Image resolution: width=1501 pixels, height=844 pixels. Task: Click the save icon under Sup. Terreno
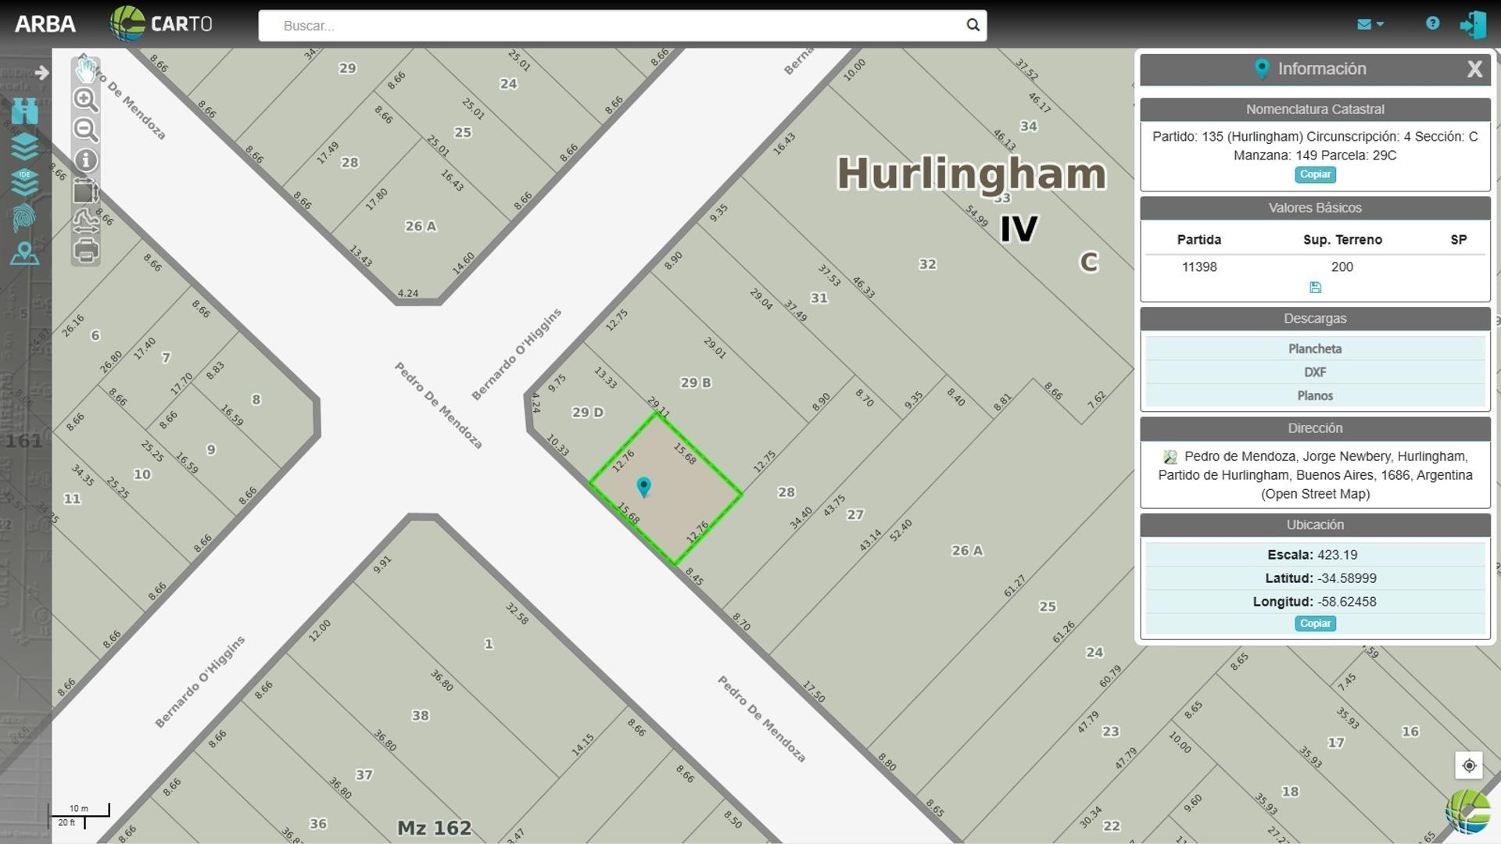point(1315,288)
